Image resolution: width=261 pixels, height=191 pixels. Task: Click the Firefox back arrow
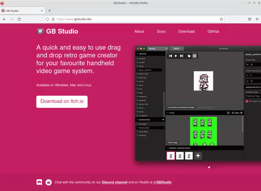coord(4,19)
